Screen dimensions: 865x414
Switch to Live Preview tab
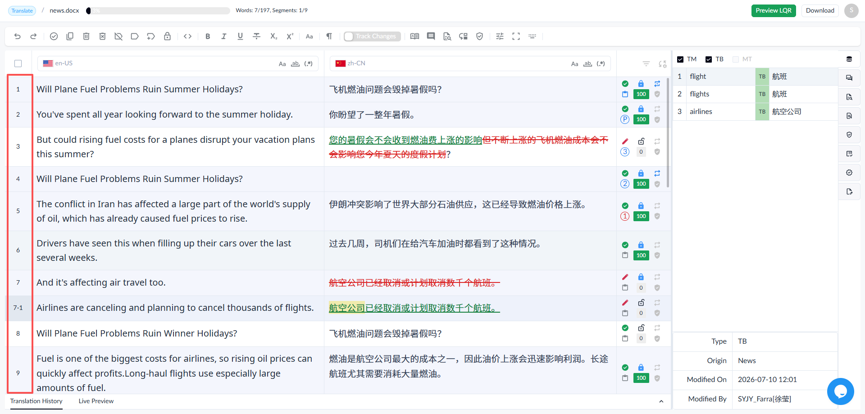click(96, 401)
